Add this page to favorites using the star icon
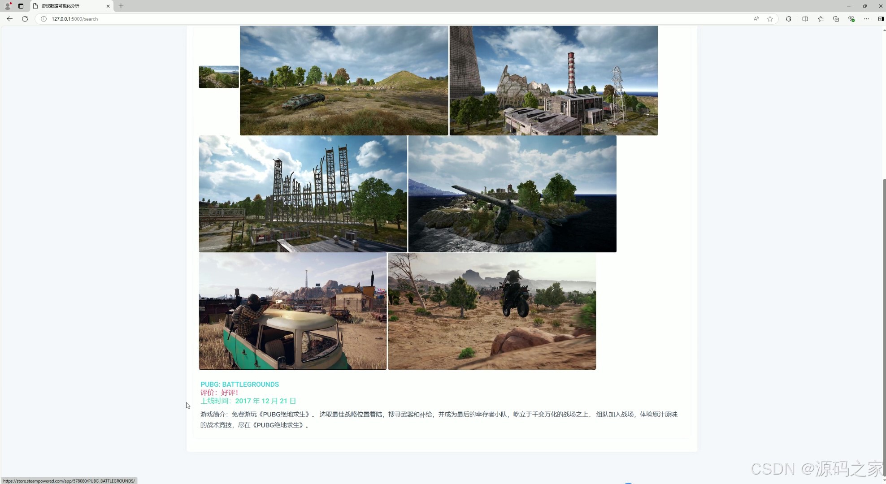The image size is (886, 484). 770,19
